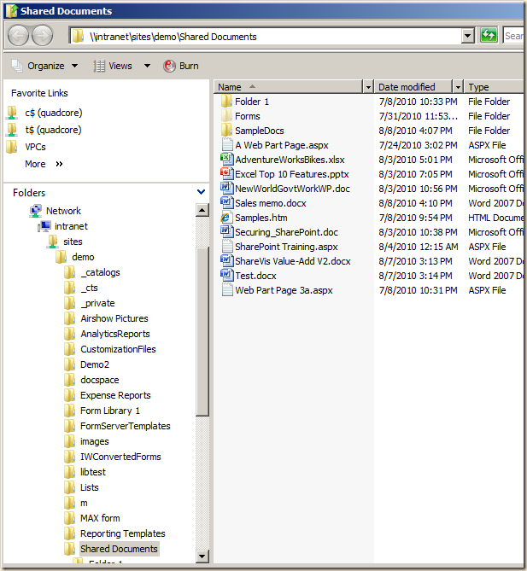The image size is (527, 571).
Task: Collapse the Folders pane
Action: pos(201,193)
